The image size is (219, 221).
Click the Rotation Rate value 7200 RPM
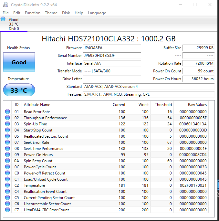click(x=199, y=63)
